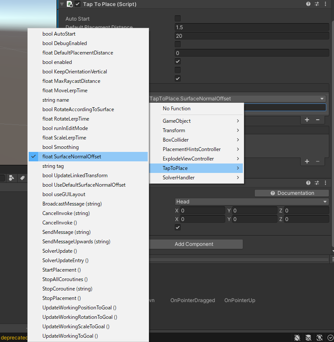
Task: Click the first row Z value field
Action: pyautogui.click(x=306, y=211)
